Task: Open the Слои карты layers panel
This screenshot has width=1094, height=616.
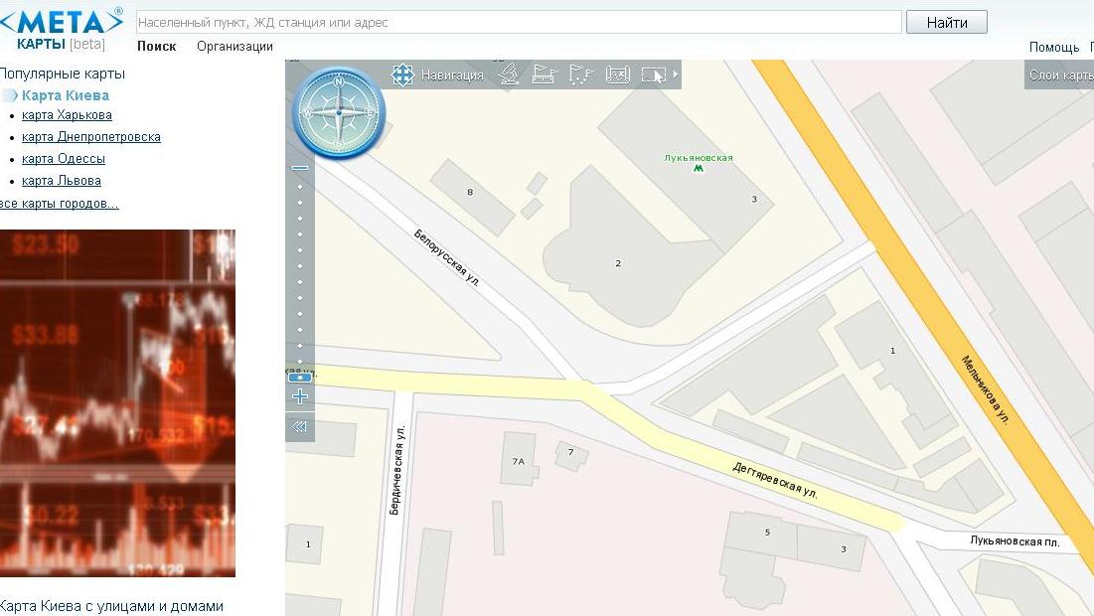Action: [x=1060, y=76]
